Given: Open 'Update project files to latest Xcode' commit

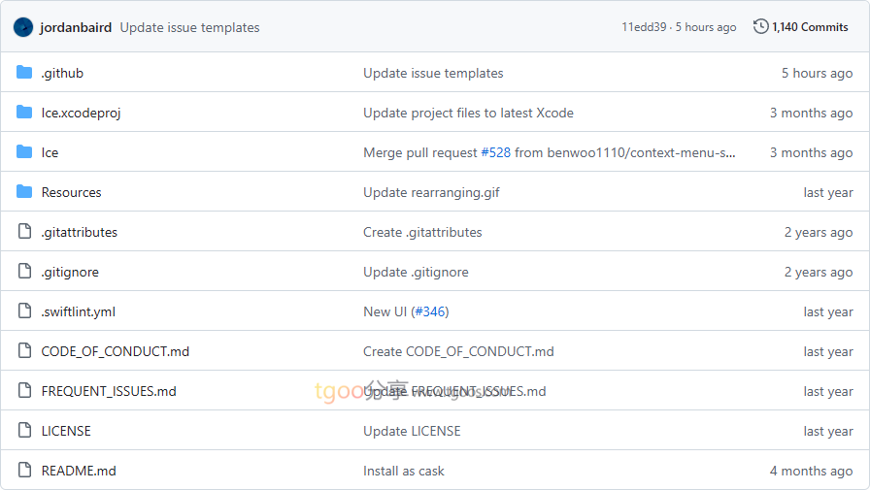Looking at the screenshot, I should [x=468, y=113].
